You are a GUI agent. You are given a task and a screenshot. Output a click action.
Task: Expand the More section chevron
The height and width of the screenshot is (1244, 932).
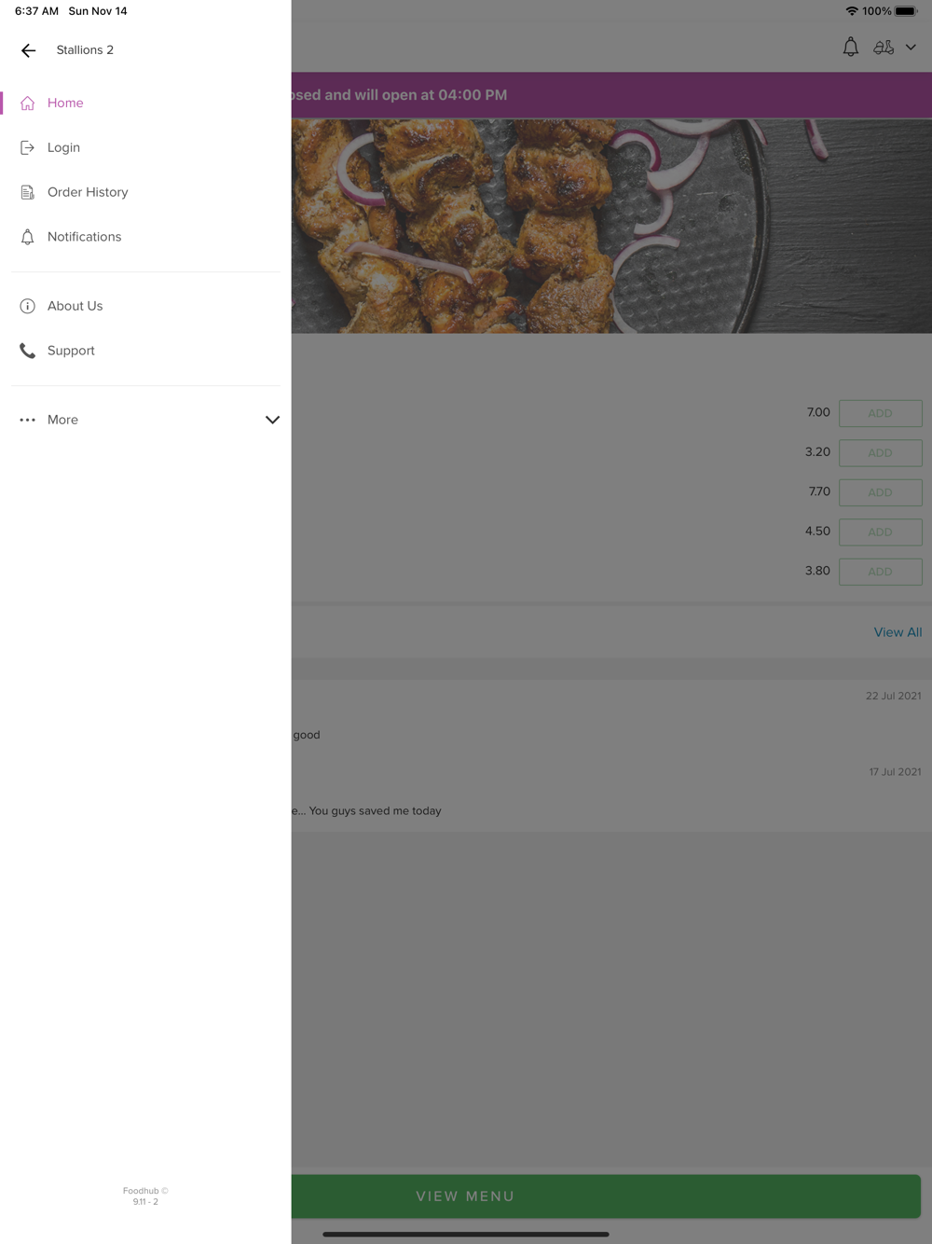tap(272, 420)
